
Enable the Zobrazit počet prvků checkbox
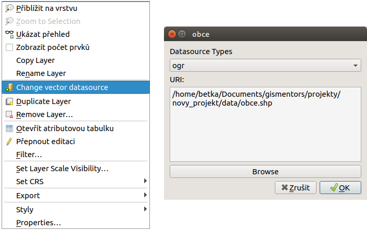click(x=9, y=47)
